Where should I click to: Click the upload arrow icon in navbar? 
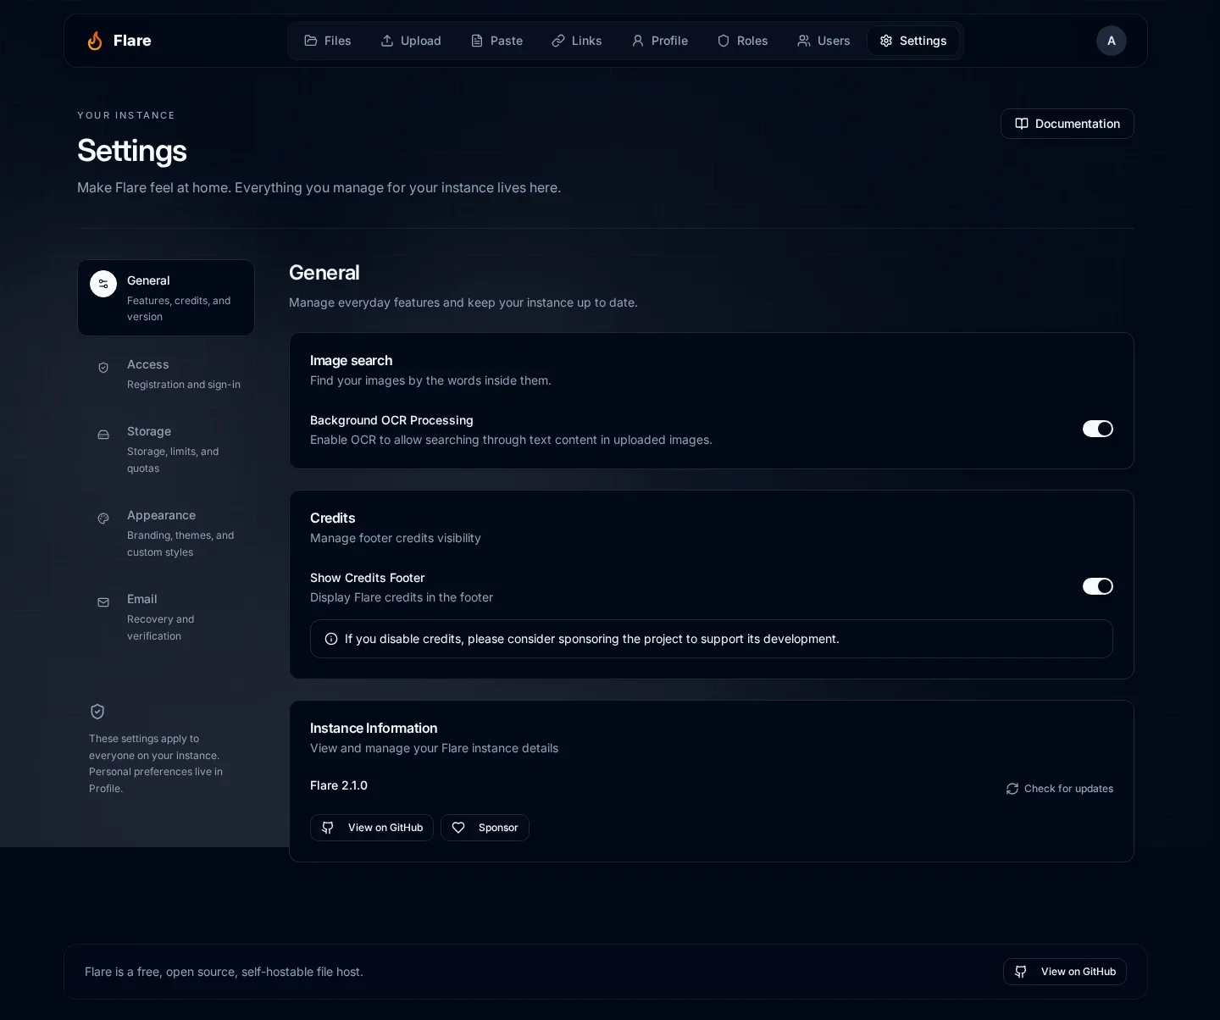point(387,41)
